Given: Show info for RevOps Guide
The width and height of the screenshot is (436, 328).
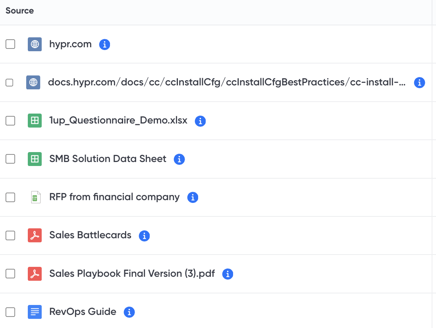Looking at the screenshot, I should tap(129, 312).
